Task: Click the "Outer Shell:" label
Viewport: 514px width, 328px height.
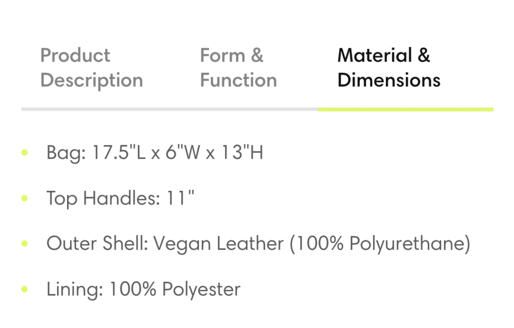Action: point(98,243)
